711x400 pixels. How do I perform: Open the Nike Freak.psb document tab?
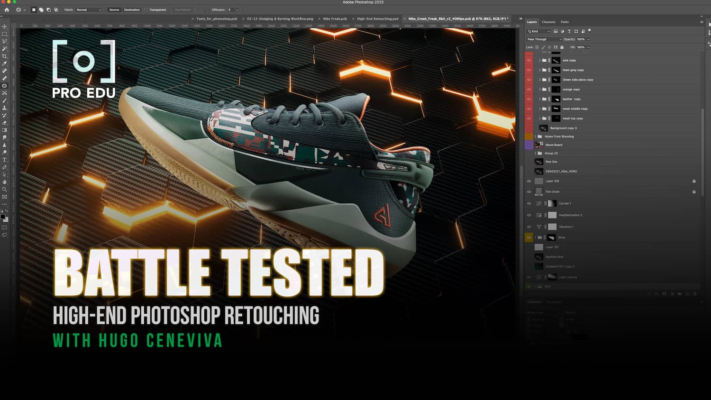[335, 19]
